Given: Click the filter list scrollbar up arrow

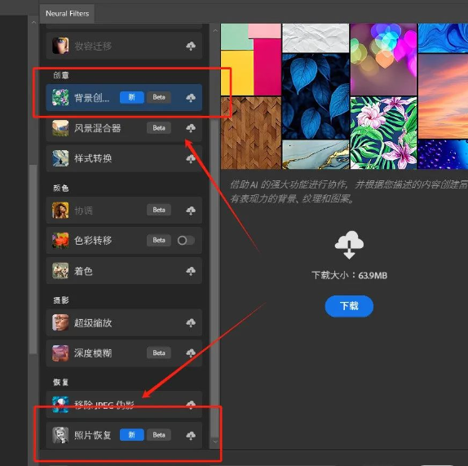Looking at the screenshot, I should [x=215, y=30].
